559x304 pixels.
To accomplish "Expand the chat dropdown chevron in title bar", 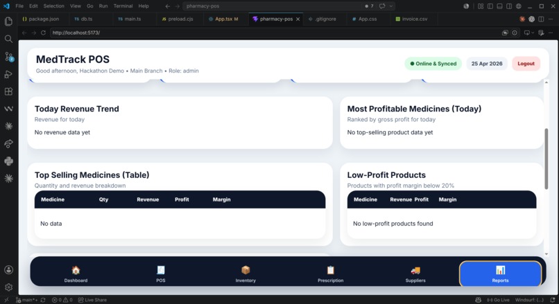I will coord(391,6).
